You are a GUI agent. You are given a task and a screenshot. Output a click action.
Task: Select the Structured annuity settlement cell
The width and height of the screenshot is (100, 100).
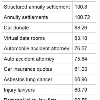click(x=37, y=7)
